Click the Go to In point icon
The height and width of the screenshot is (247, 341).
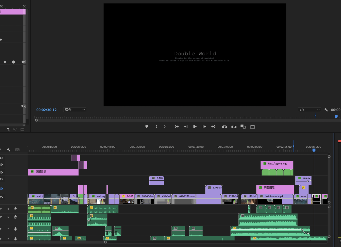[177, 127]
